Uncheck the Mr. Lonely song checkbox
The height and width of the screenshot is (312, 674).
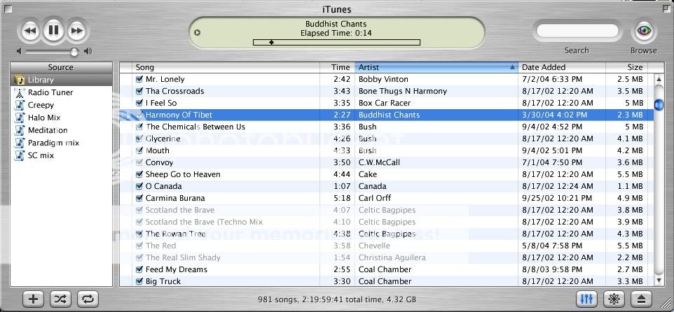pos(139,80)
